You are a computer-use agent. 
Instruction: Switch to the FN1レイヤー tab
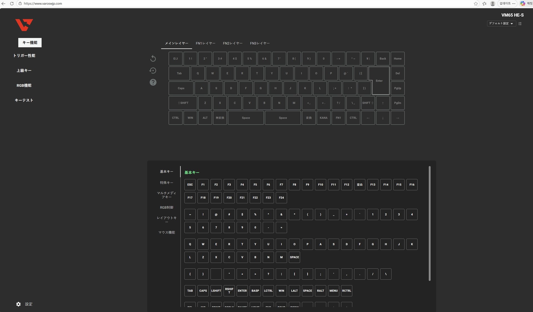(x=205, y=43)
